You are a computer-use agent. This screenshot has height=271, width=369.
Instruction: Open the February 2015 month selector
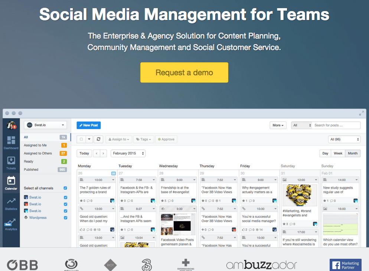(128, 153)
